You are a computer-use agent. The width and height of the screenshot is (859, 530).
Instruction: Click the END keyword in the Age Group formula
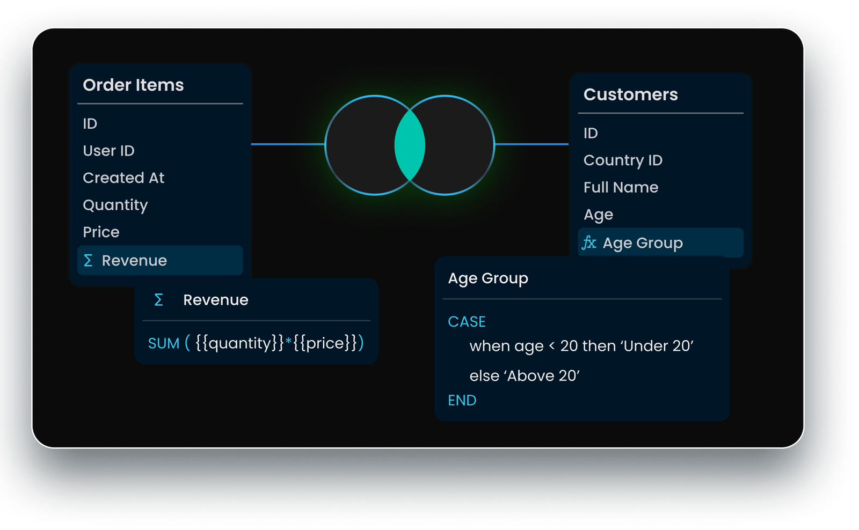coord(462,400)
